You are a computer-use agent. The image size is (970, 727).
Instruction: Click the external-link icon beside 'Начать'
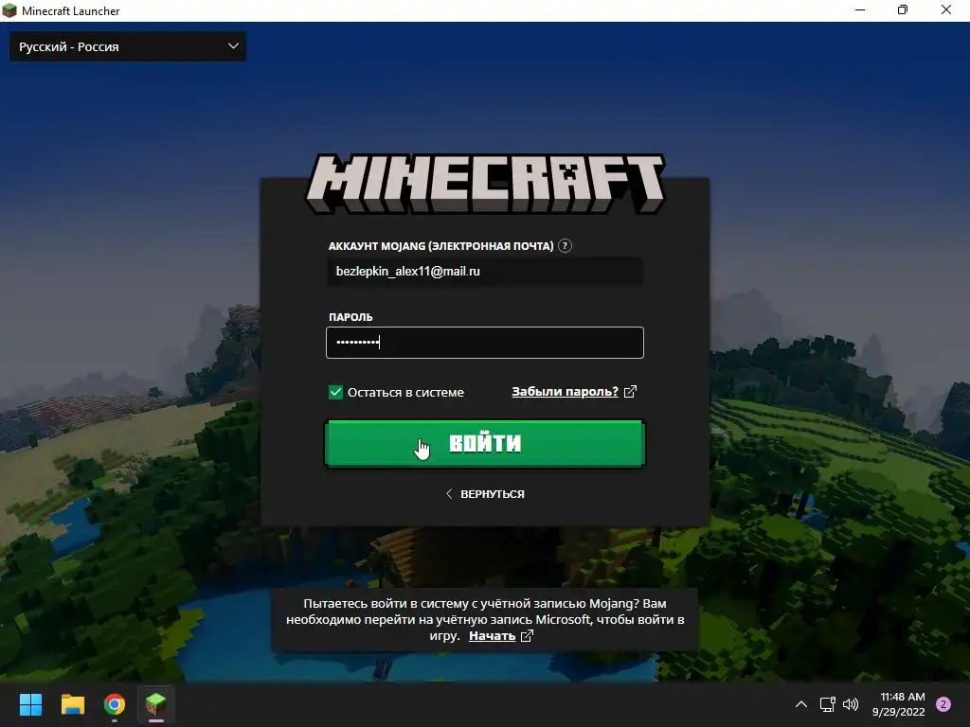(x=527, y=635)
